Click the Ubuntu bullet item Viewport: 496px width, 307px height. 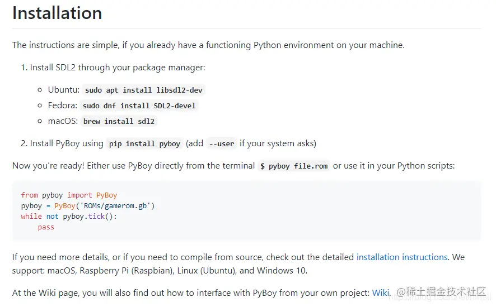click(64, 90)
